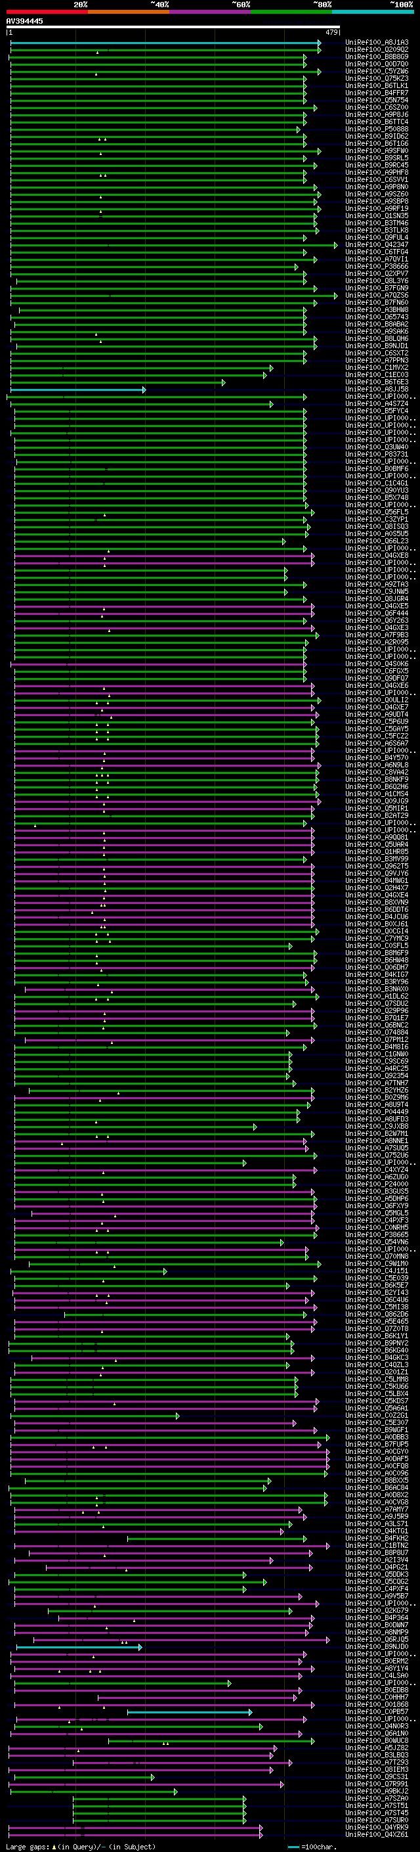Open hit UniRef100_Q92354
Image resolution: width=420 pixels, height=1852 pixels.
click(x=377, y=1075)
